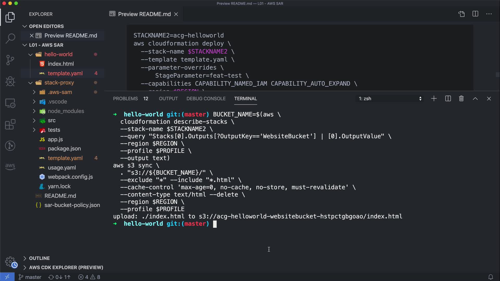Open the Source Control view
500x281 pixels.
[x=10, y=60]
